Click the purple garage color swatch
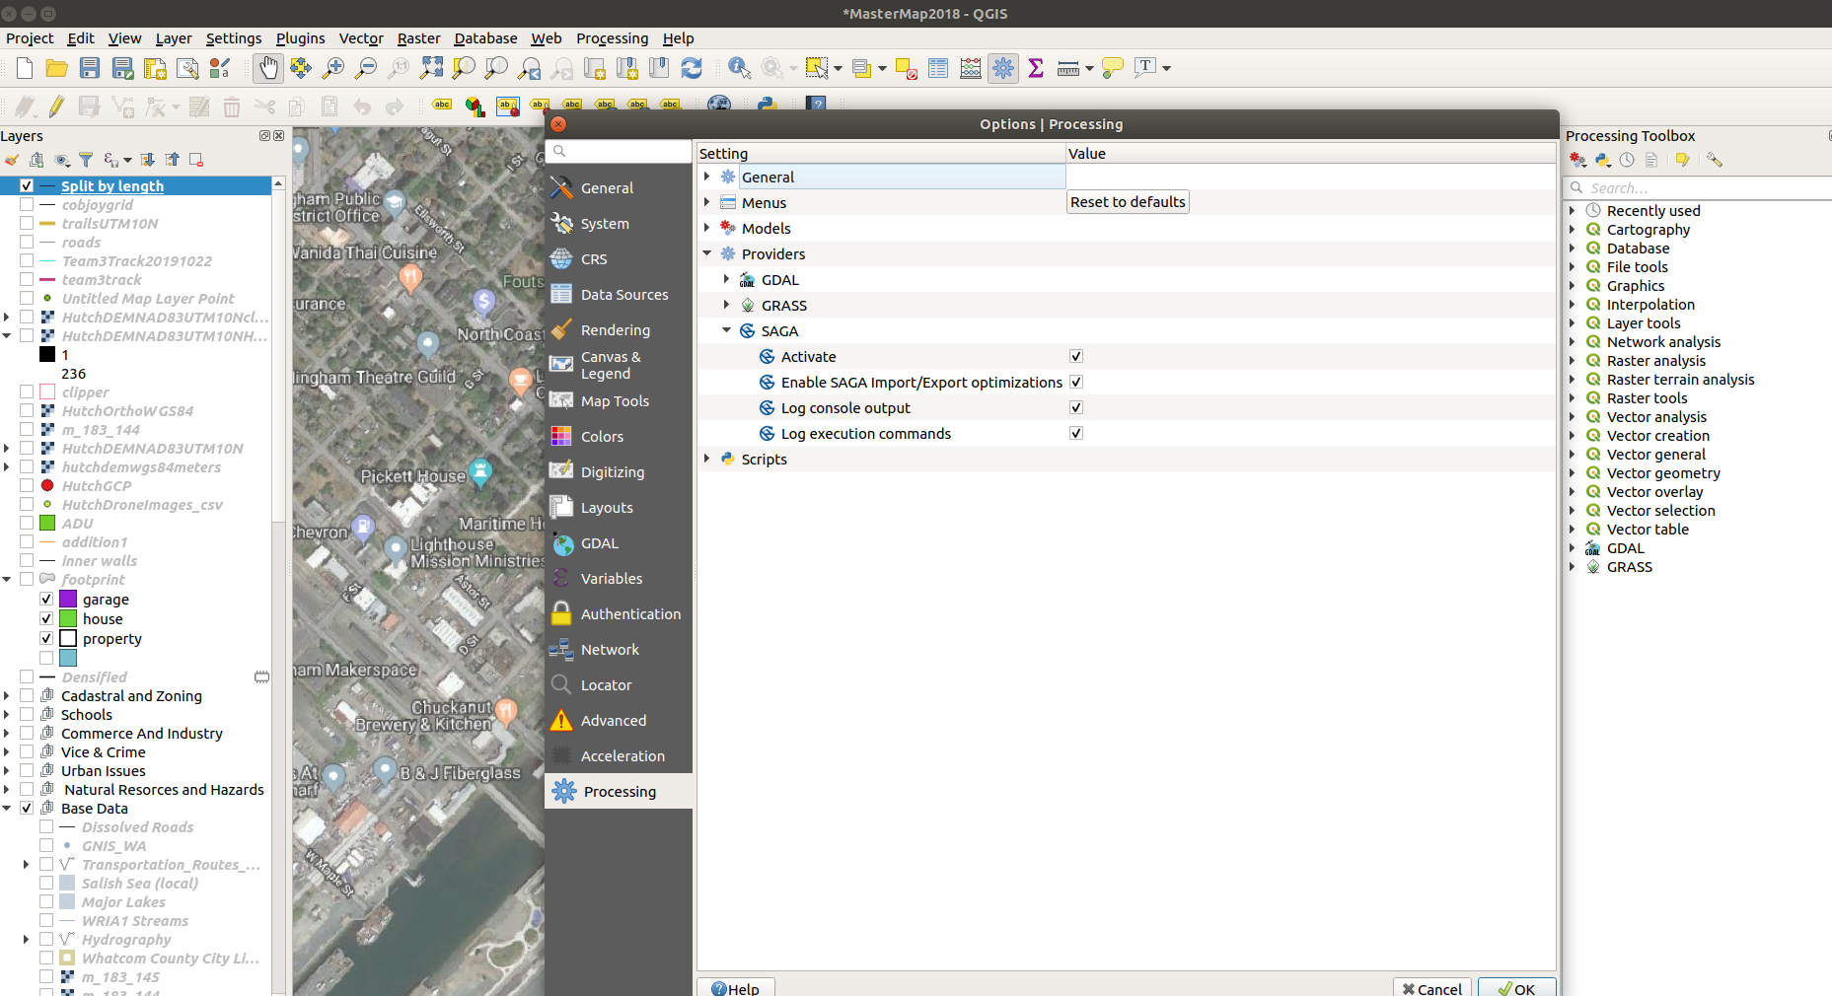The height and width of the screenshot is (996, 1832). pyautogui.click(x=68, y=599)
